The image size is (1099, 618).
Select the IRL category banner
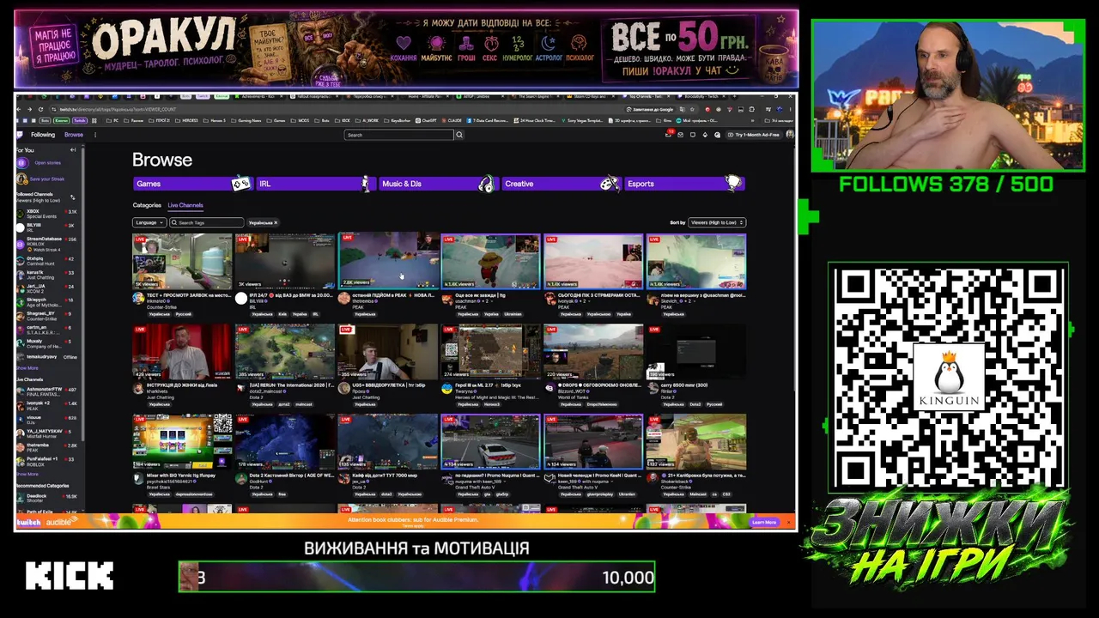[315, 184]
